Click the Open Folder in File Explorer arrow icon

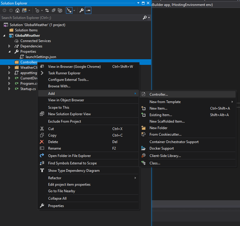point(42,156)
